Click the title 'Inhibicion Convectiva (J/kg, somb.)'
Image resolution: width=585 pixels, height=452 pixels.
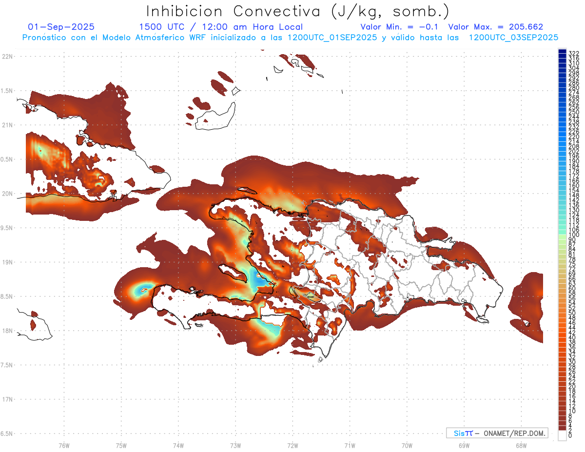tap(298, 12)
